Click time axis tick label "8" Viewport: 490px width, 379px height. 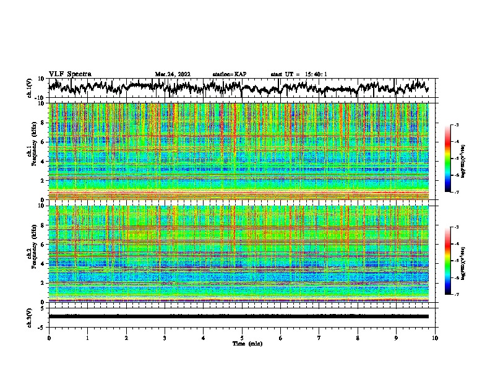[358, 338]
